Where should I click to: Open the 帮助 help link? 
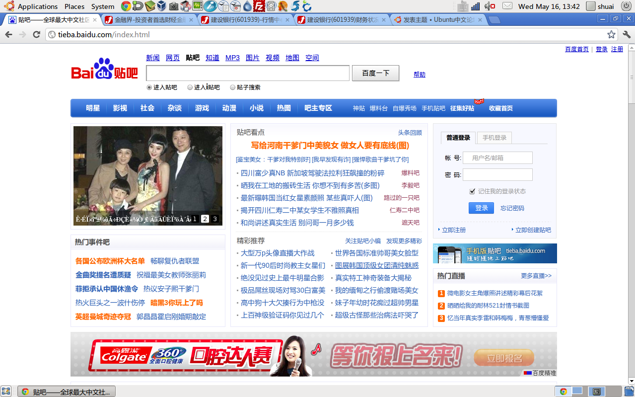(x=420, y=75)
